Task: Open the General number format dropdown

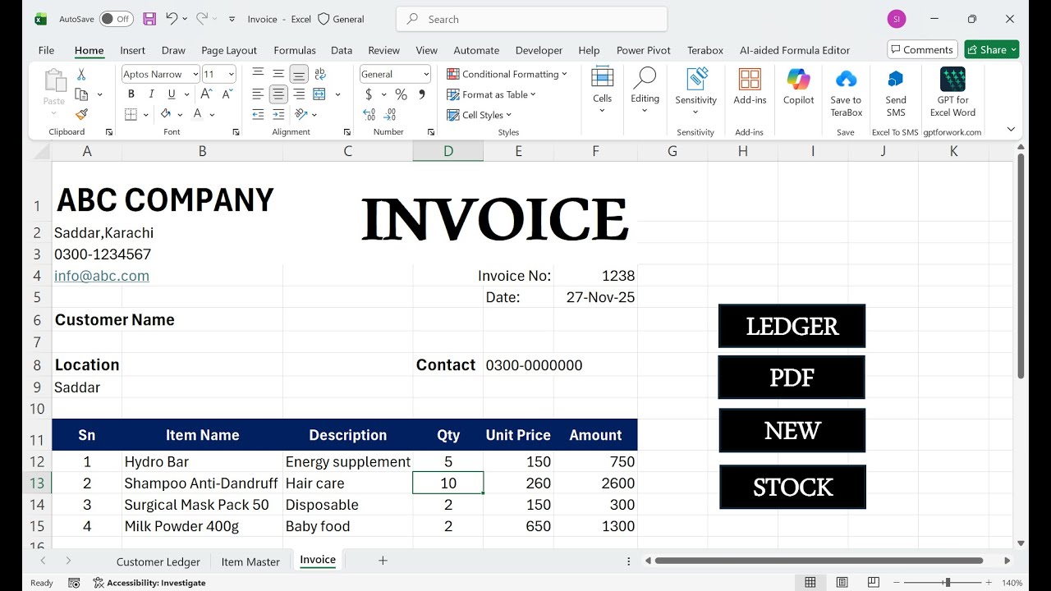Action: (426, 74)
